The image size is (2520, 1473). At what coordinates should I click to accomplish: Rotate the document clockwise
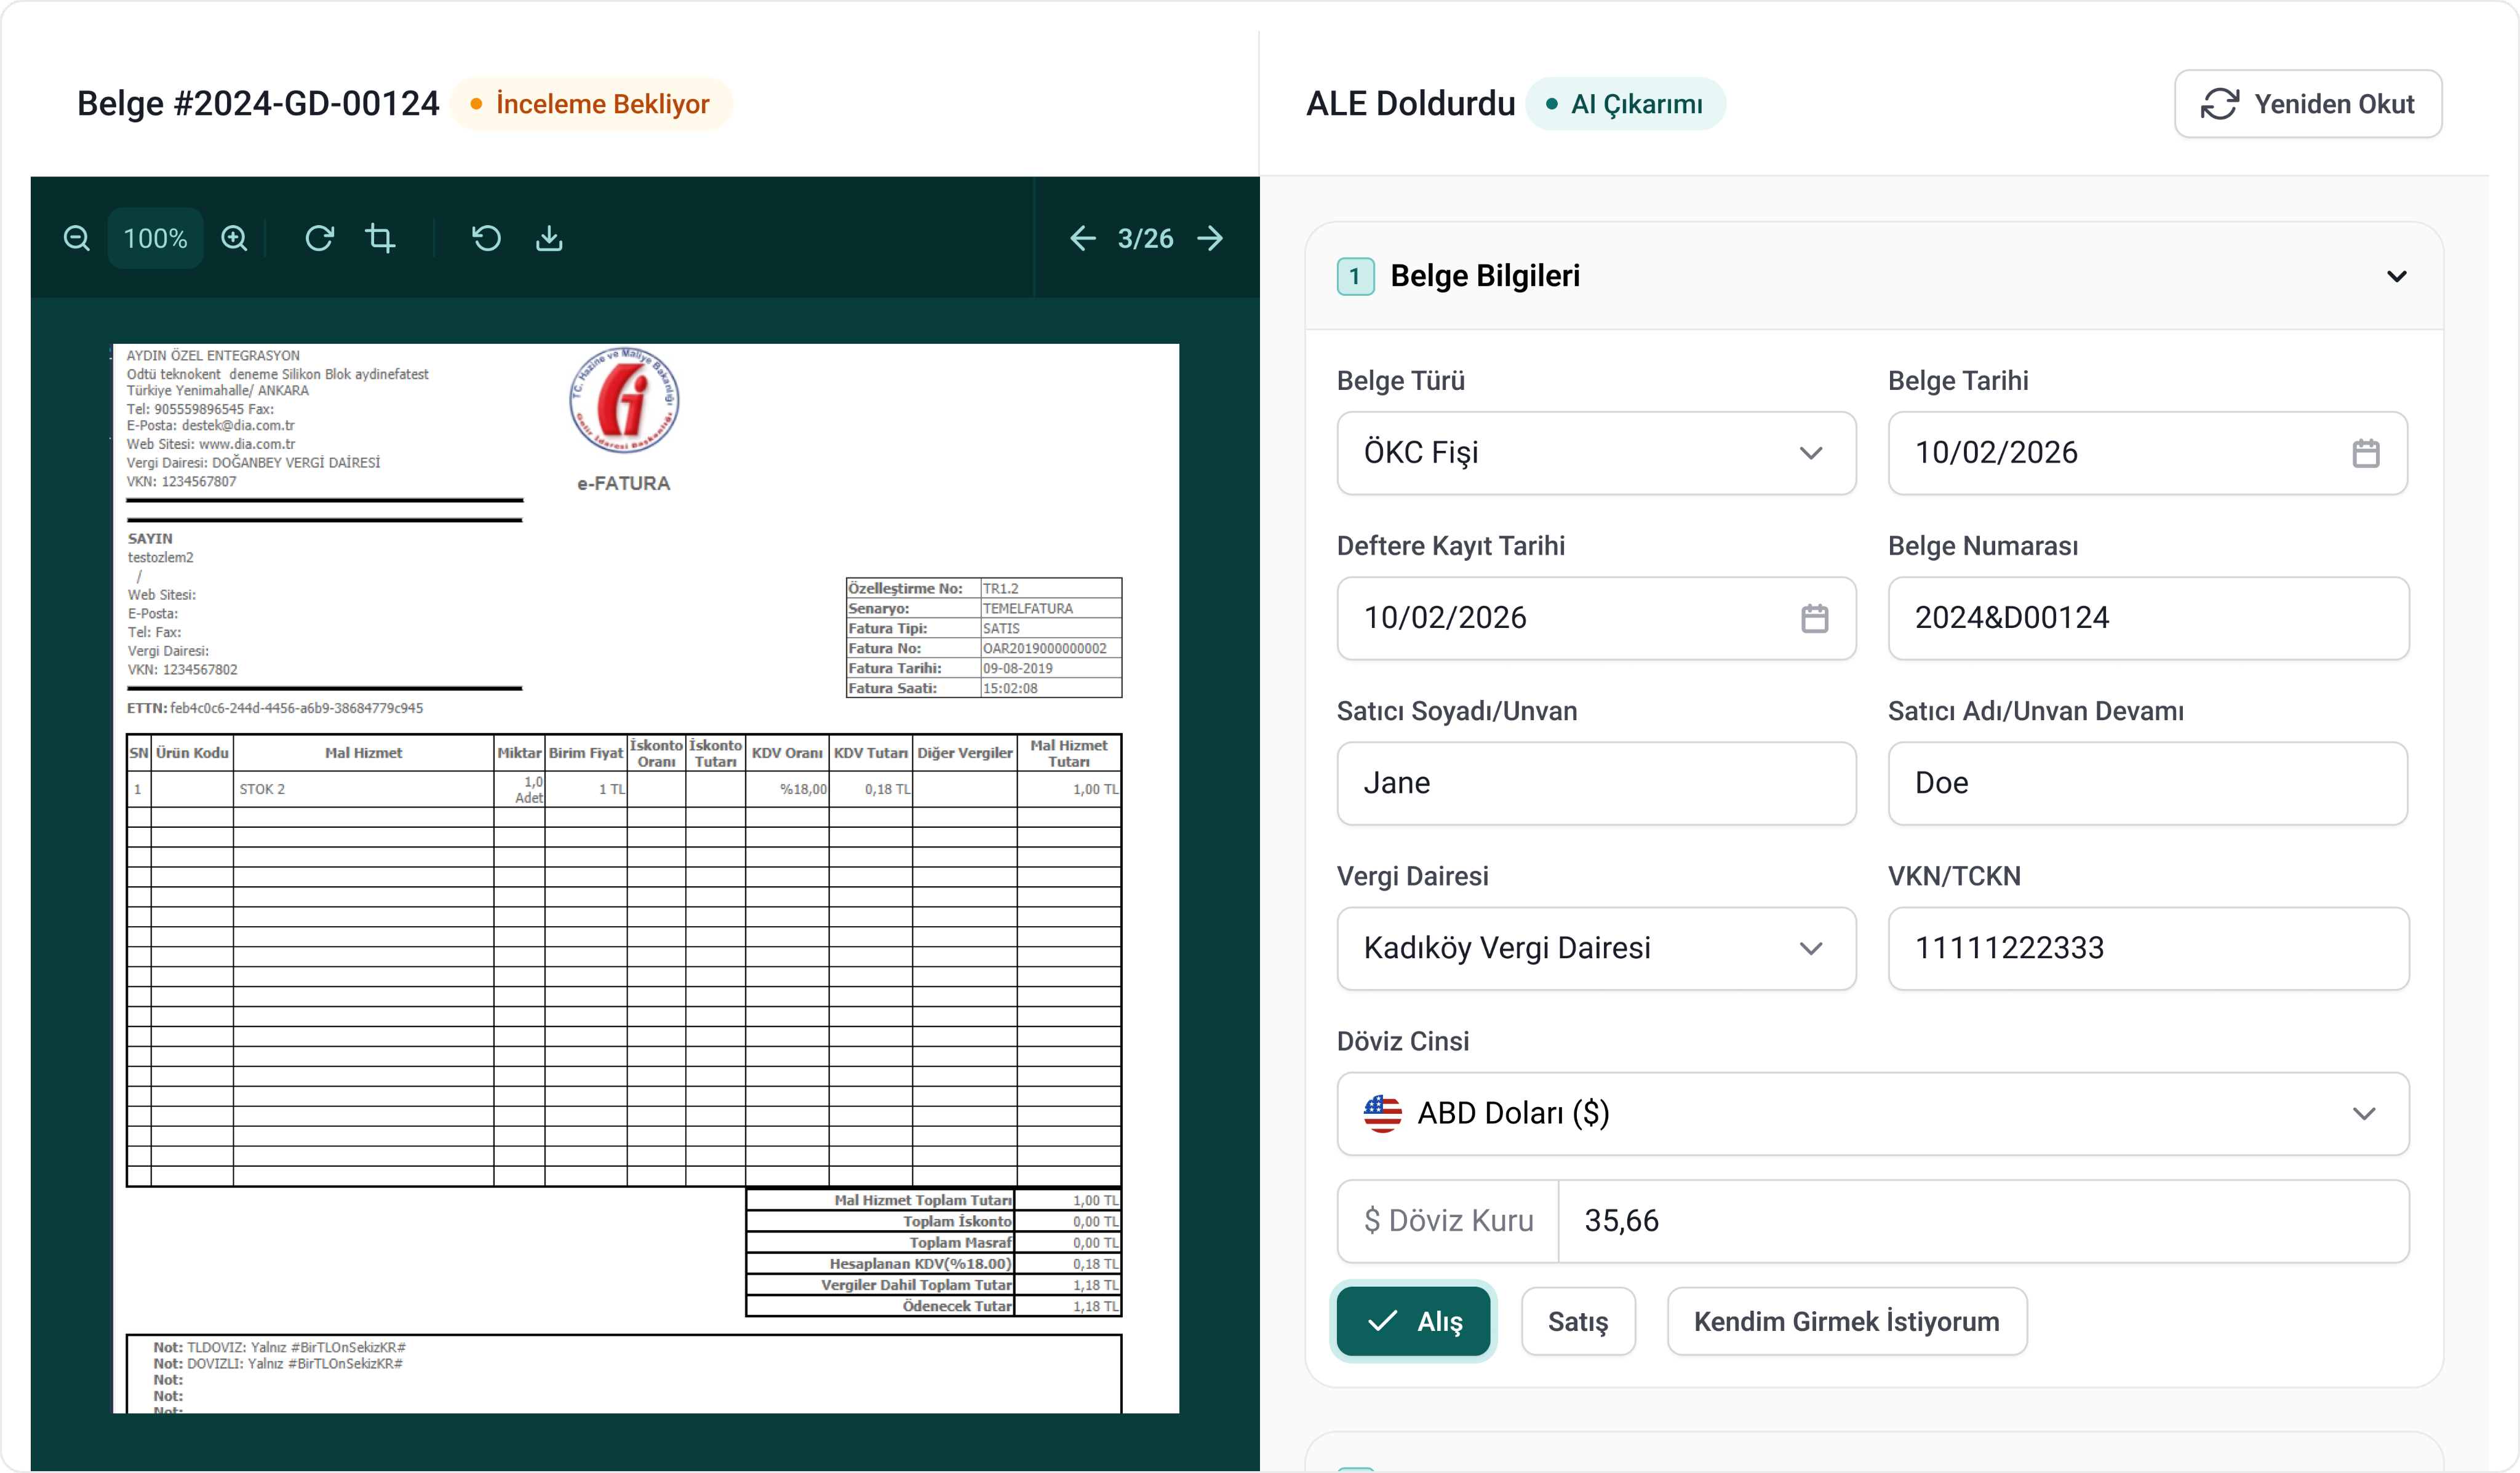coord(319,238)
